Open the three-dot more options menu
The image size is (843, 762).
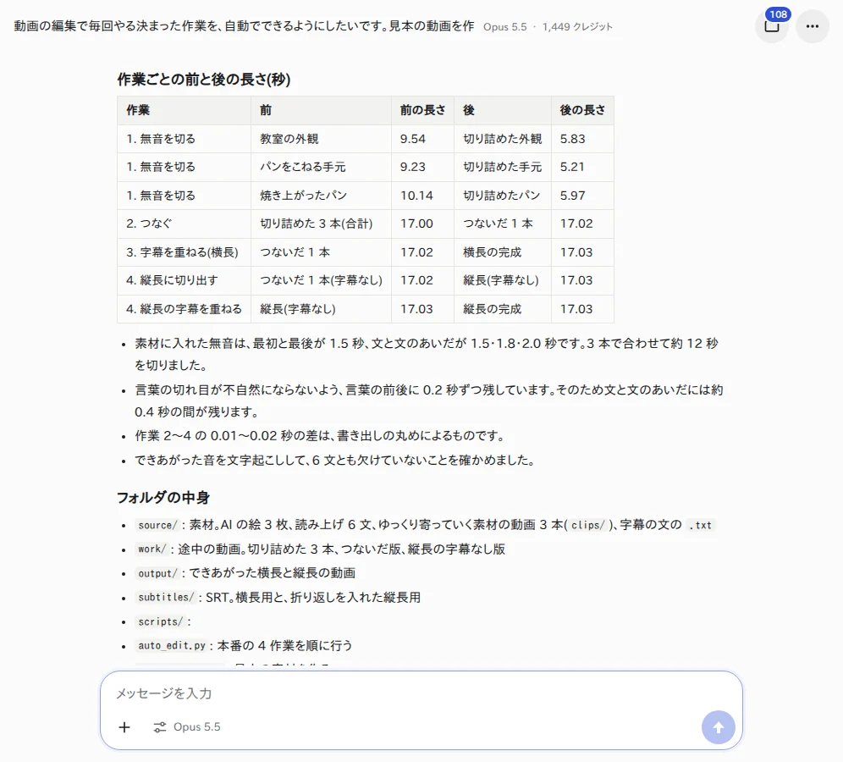[x=812, y=25]
